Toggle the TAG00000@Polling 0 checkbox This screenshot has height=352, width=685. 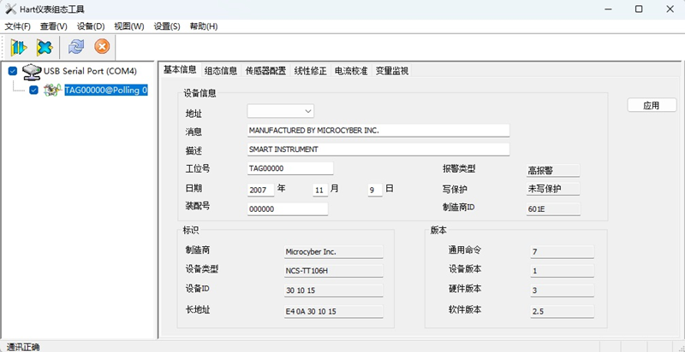33,90
